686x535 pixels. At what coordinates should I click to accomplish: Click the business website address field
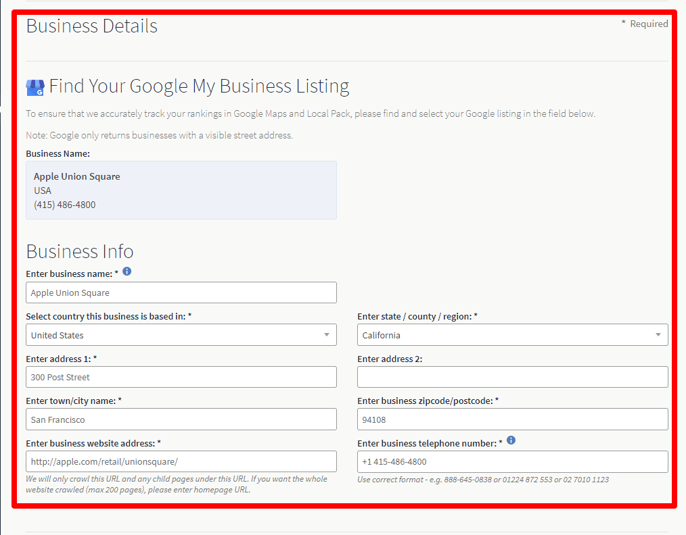click(181, 461)
